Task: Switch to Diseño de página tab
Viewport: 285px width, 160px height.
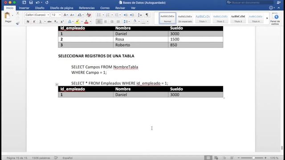Action: point(61,8)
